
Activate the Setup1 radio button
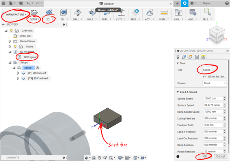[38, 68]
